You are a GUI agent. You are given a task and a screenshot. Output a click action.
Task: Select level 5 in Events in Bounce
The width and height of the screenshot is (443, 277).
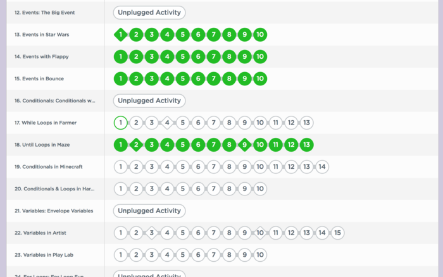pos(182,79)
